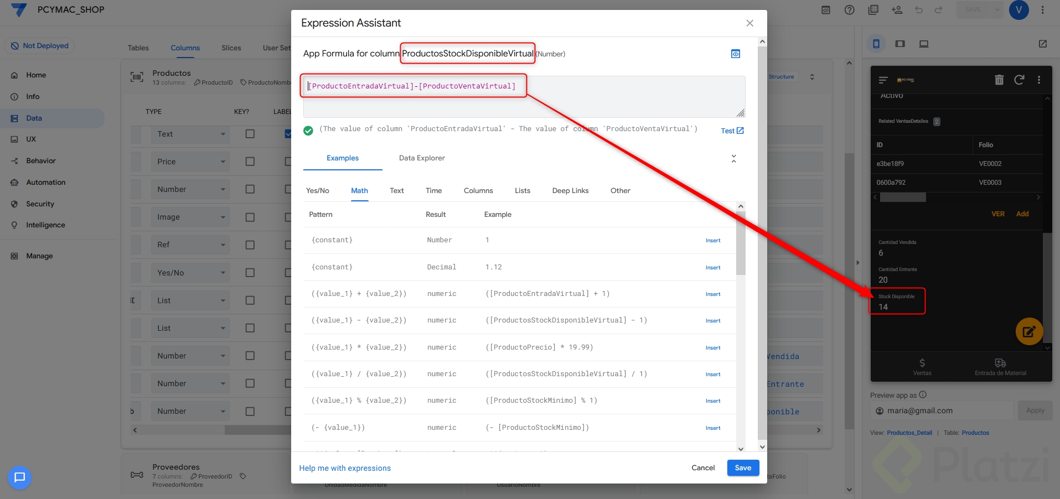Select Deep Links examples category
This screenshot has width=1060, height=499.
(x=570, y=191)
